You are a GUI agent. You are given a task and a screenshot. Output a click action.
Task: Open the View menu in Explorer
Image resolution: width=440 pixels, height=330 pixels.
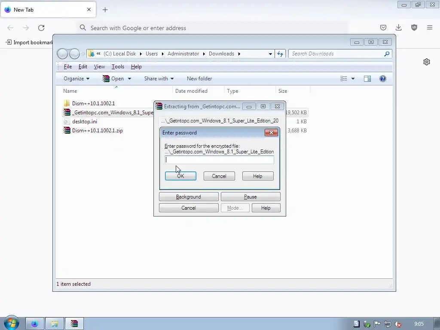point(99,67)
